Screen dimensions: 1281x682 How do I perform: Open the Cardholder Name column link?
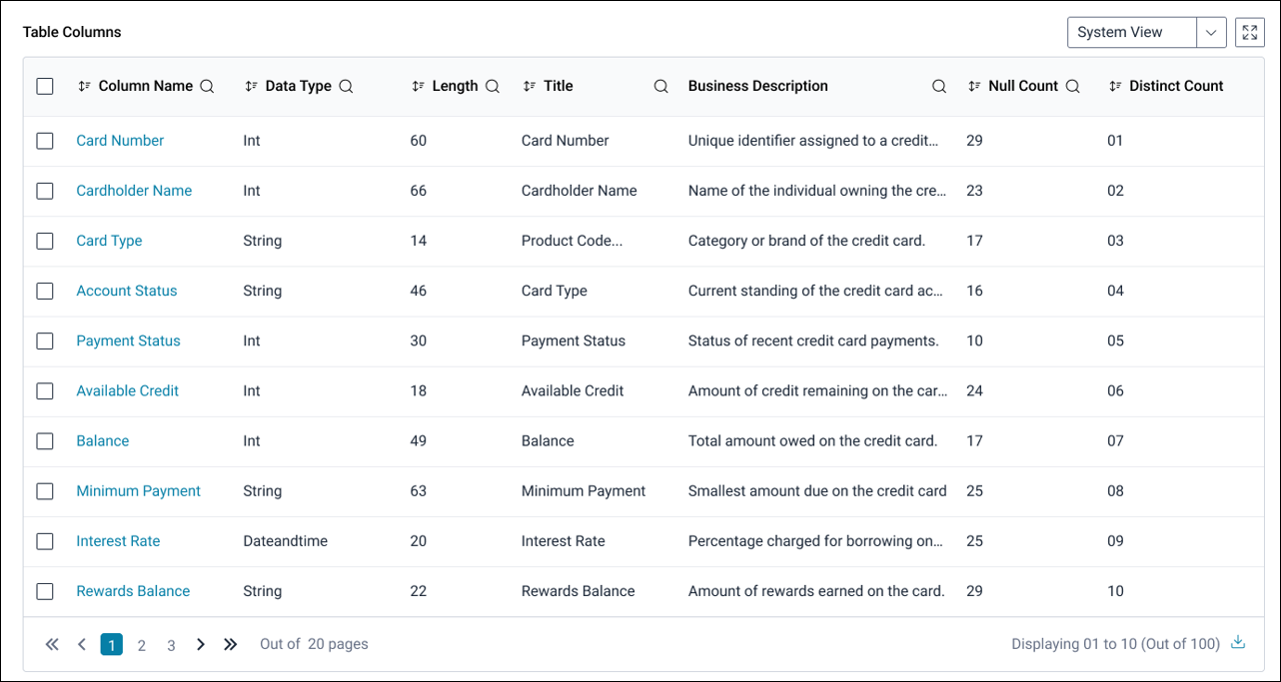pyautogui.click(x=134, y=191)
